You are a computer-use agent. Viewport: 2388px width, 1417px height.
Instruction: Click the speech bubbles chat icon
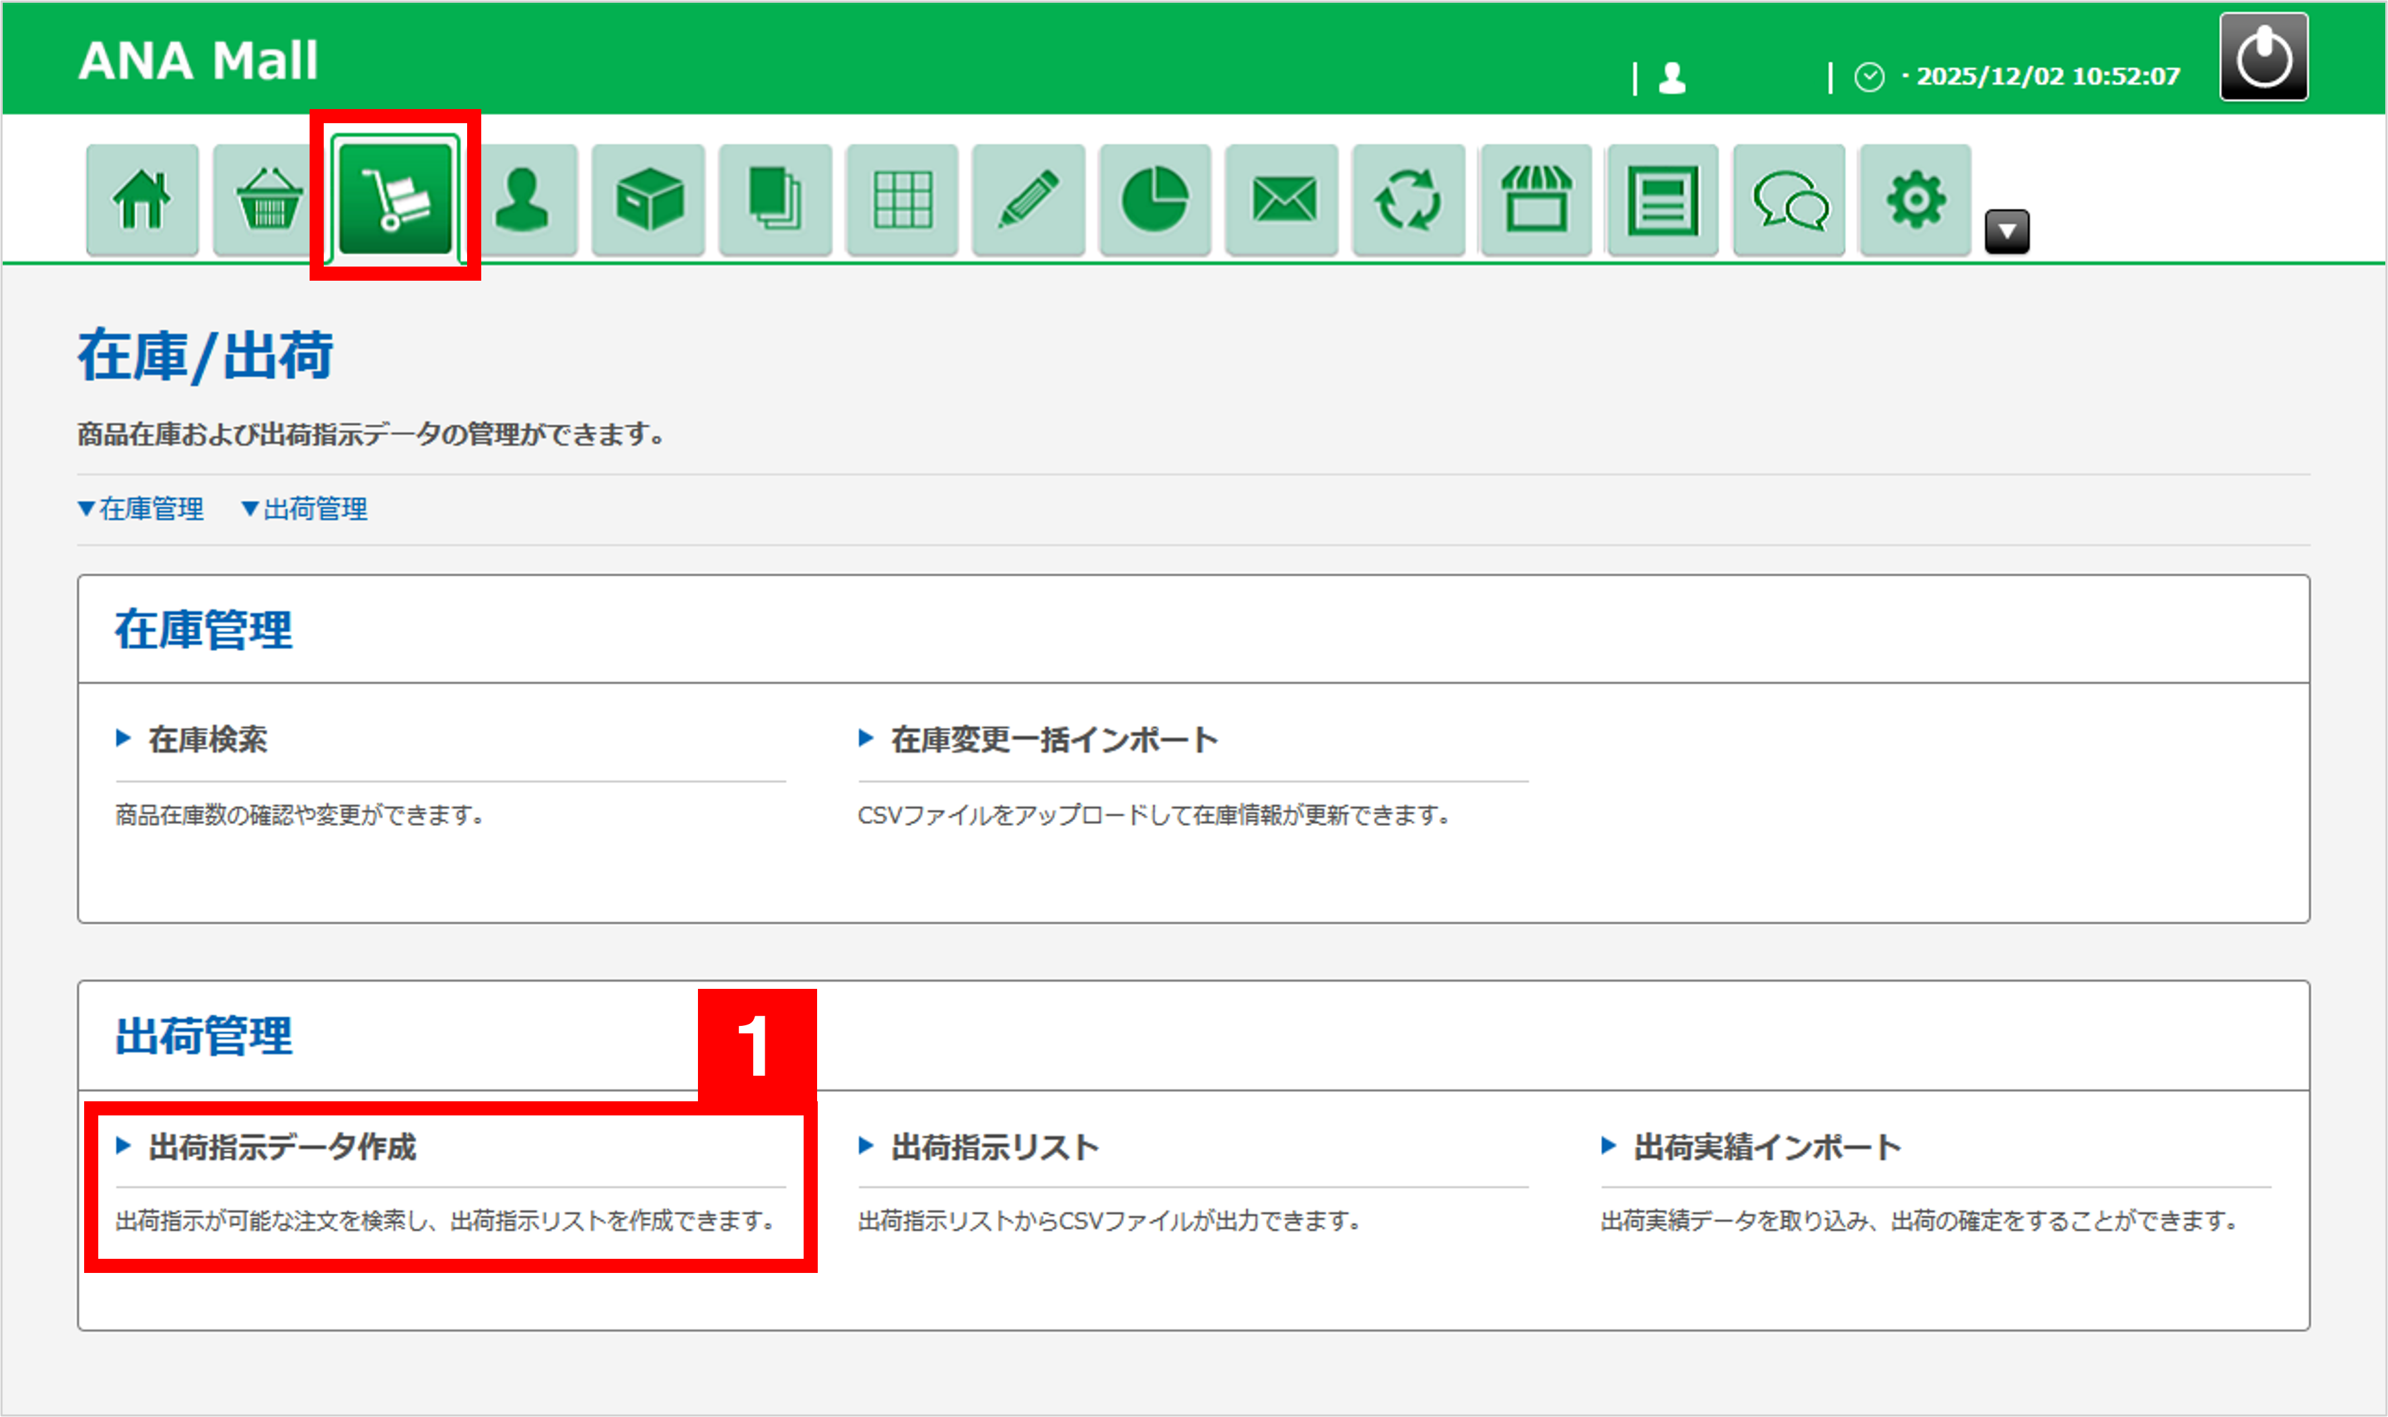[1788, 201]
